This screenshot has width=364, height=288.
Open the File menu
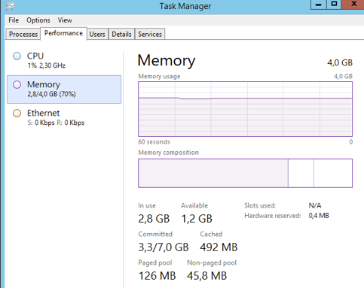pos(14,20)
